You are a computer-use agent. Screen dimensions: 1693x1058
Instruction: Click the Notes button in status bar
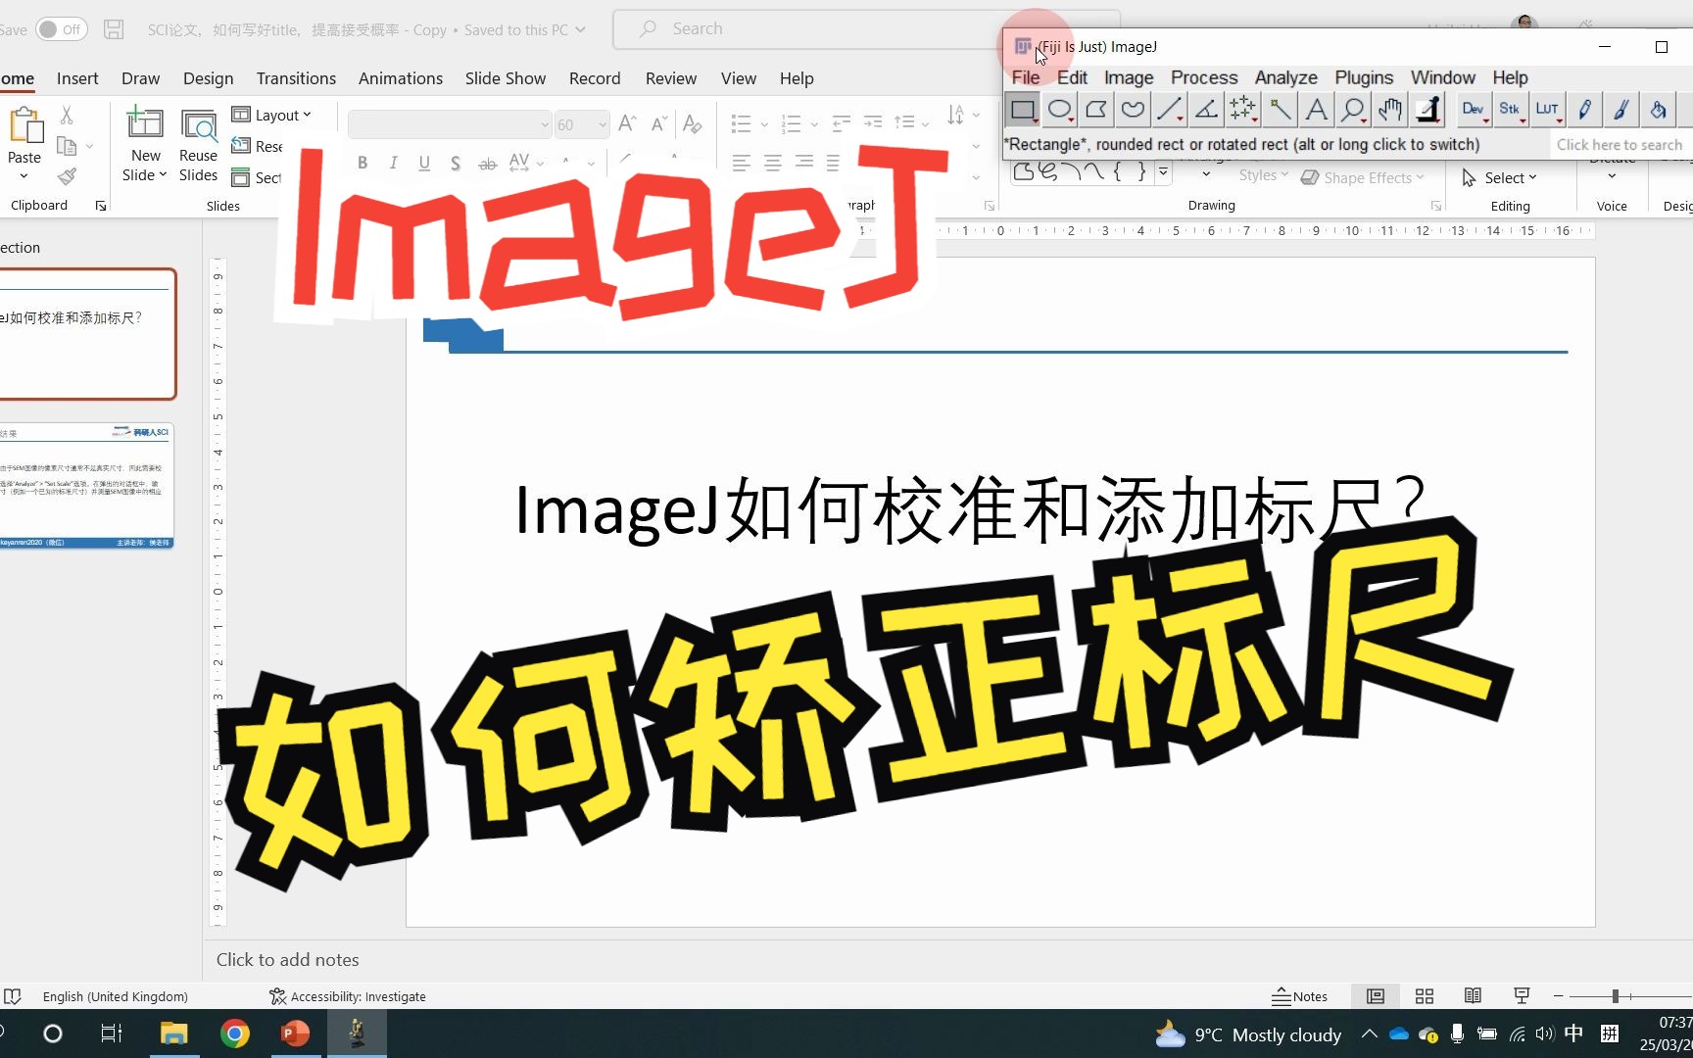pos(1299,996)
